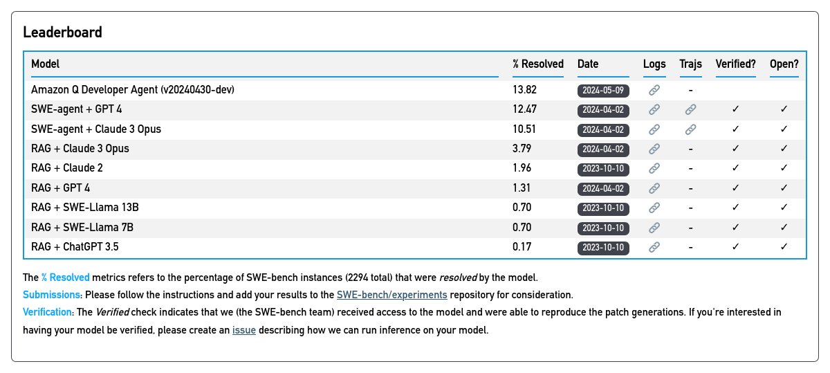Click Open checkmark for SWE-agent + GPT 4
830x373 pixels.
tap(784, 109)
